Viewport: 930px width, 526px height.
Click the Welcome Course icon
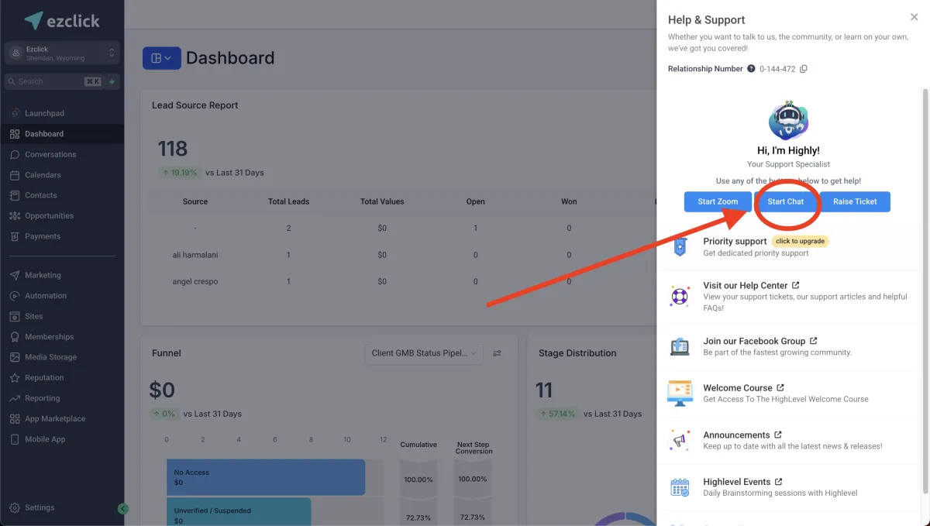coord(680,393)
